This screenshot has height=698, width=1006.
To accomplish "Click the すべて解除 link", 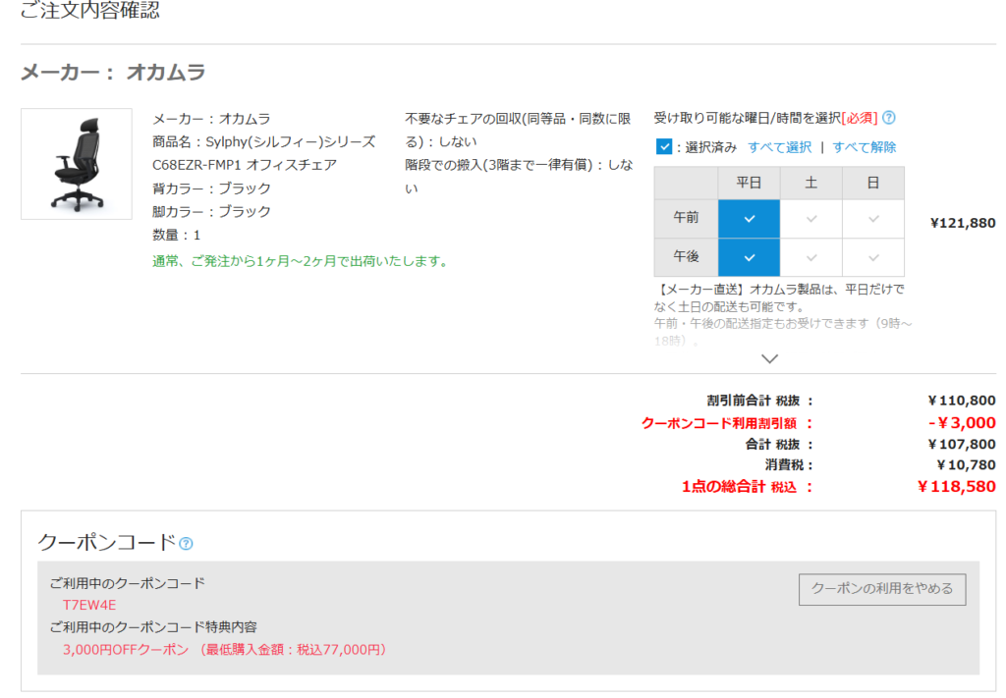I will coord(865,147).
